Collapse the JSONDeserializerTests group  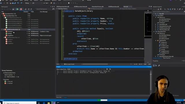click(x=4, y=29)
